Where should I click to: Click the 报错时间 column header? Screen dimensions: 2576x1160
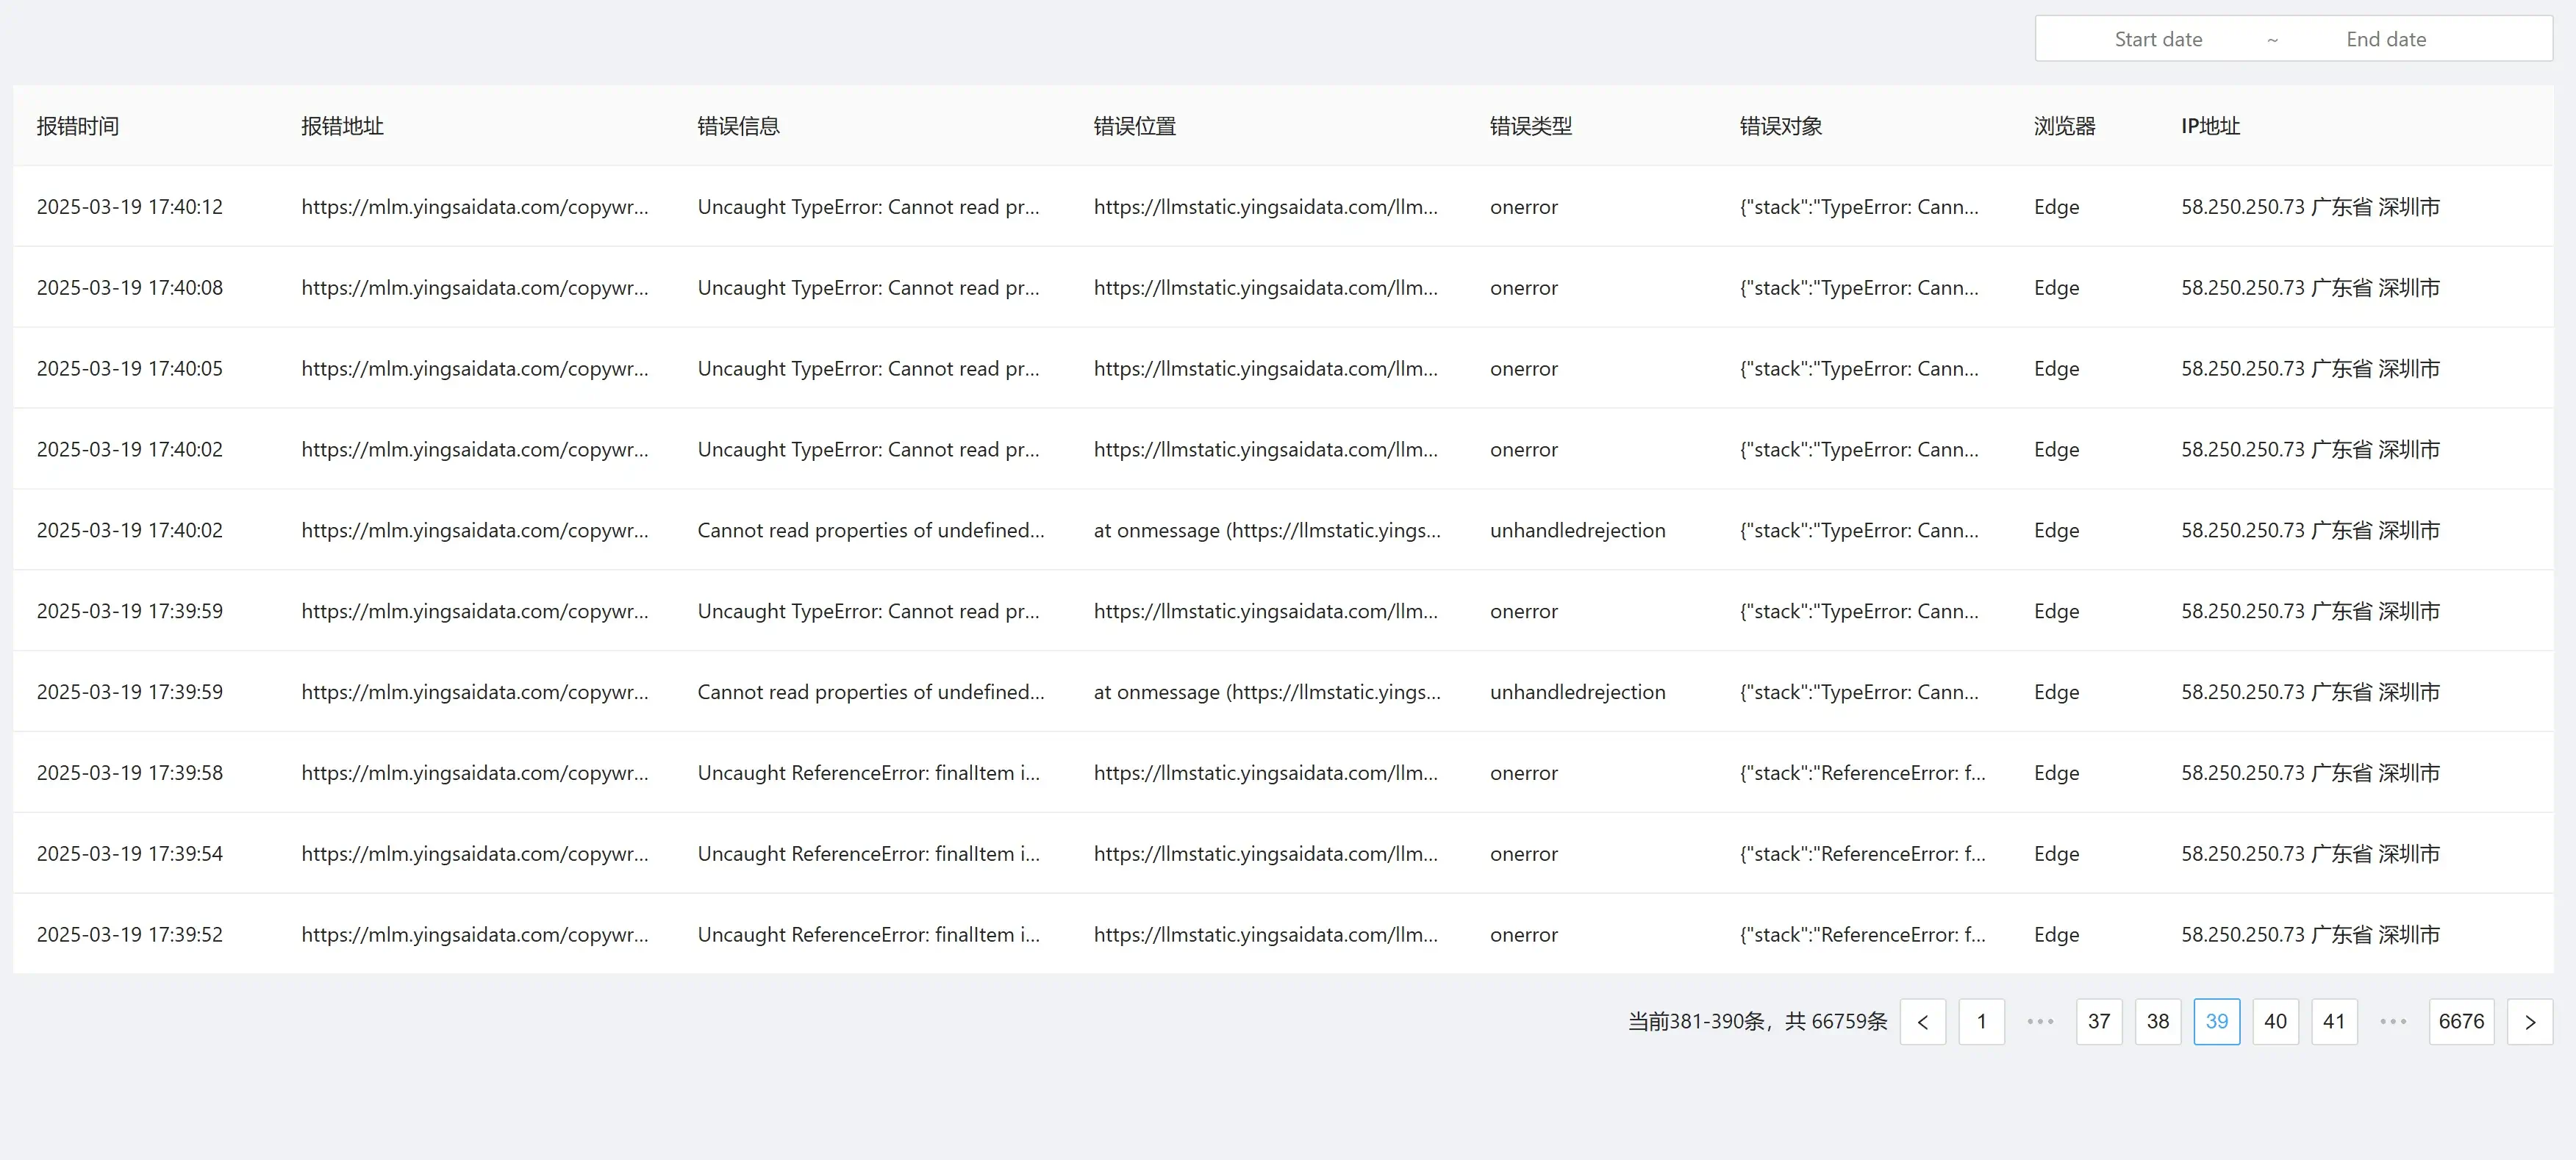pyautogui.click(x=78, y=126)
